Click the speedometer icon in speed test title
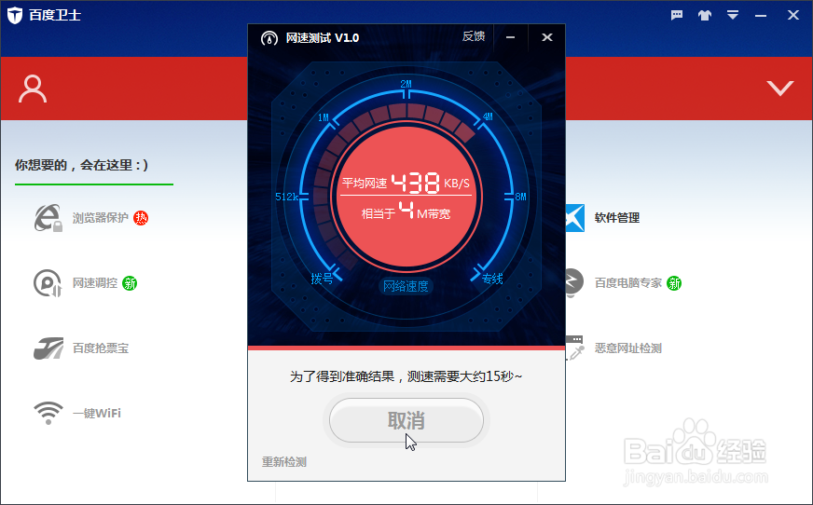Image resolution: width=813 pixels, height=505 pixels. pyautogui.click(x=269, y=38)
